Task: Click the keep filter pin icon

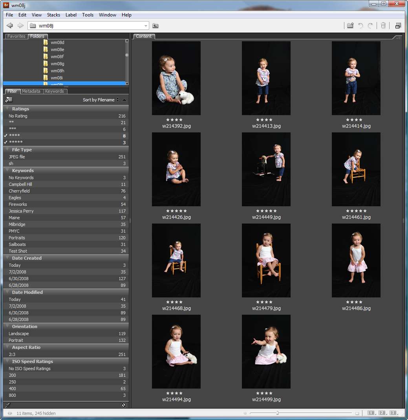Action: pos(8,405)
